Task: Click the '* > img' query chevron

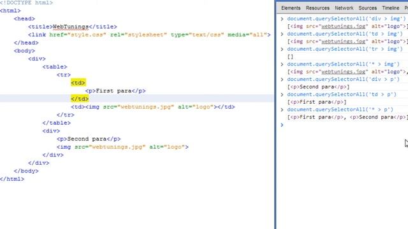Action: pyautogui.click(x=282, y=64)
